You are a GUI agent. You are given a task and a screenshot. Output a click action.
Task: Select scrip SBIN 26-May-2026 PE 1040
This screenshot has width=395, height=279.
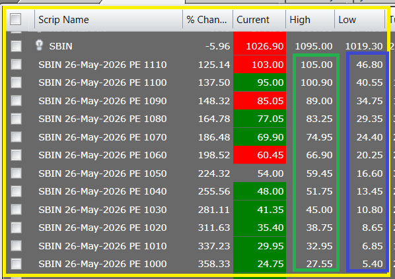tap(102, 191)
